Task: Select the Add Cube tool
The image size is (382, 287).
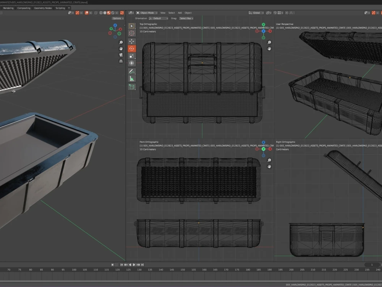Action: click(x=132, y=86)
